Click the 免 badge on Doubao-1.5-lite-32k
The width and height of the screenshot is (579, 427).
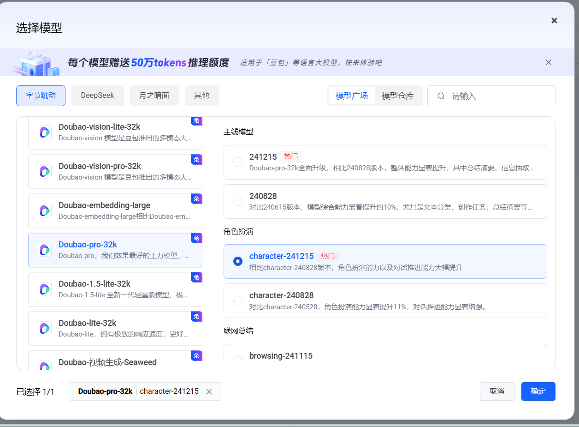[197, 277]
